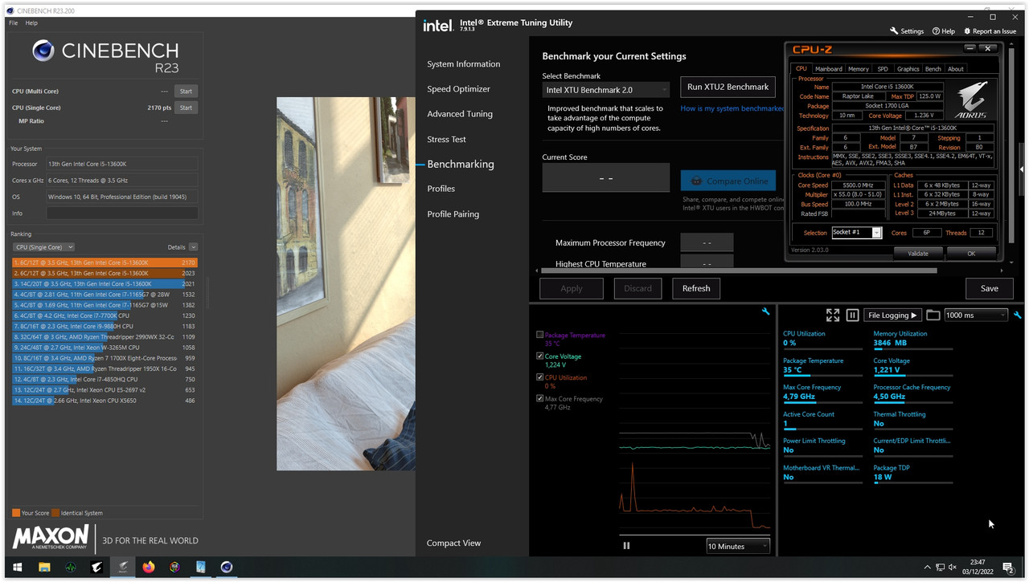Open Firefox from taskbar
Viewport: 1029px width, 582px height.
[x=149, y=568]
